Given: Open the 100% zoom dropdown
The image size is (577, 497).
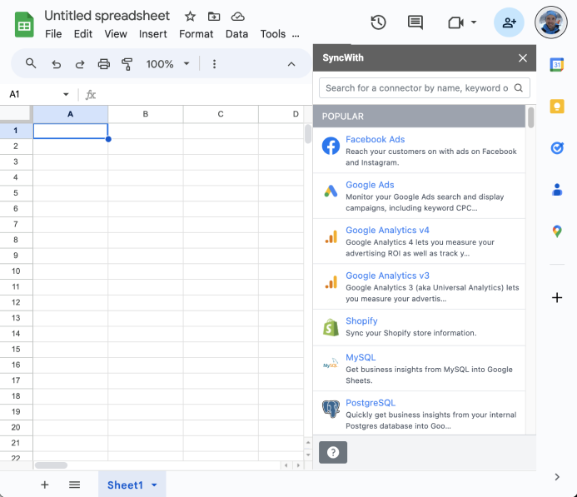Looking at the screenshot, I should tap(168, 64).
